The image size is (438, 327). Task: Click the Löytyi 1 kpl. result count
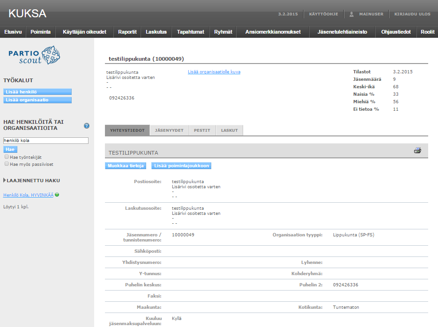coord(16,206)
